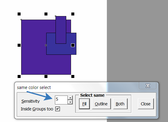Click the bottom-right selection handle

pos(73,76)
